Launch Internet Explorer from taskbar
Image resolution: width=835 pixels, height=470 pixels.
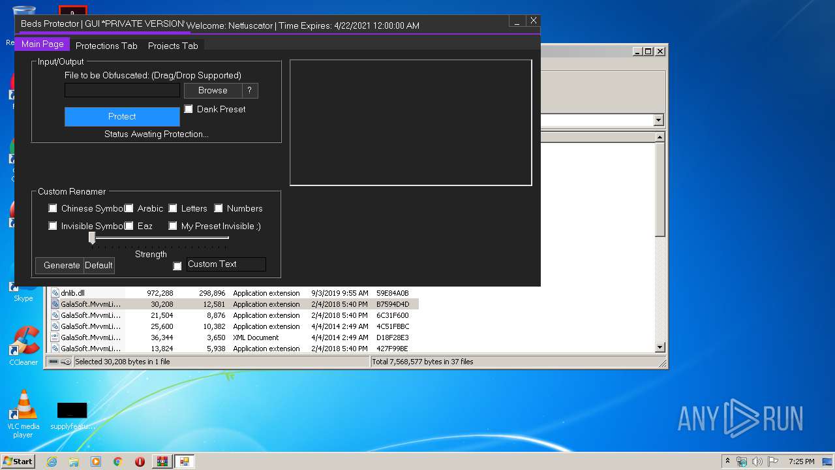[x=52, y=462]
